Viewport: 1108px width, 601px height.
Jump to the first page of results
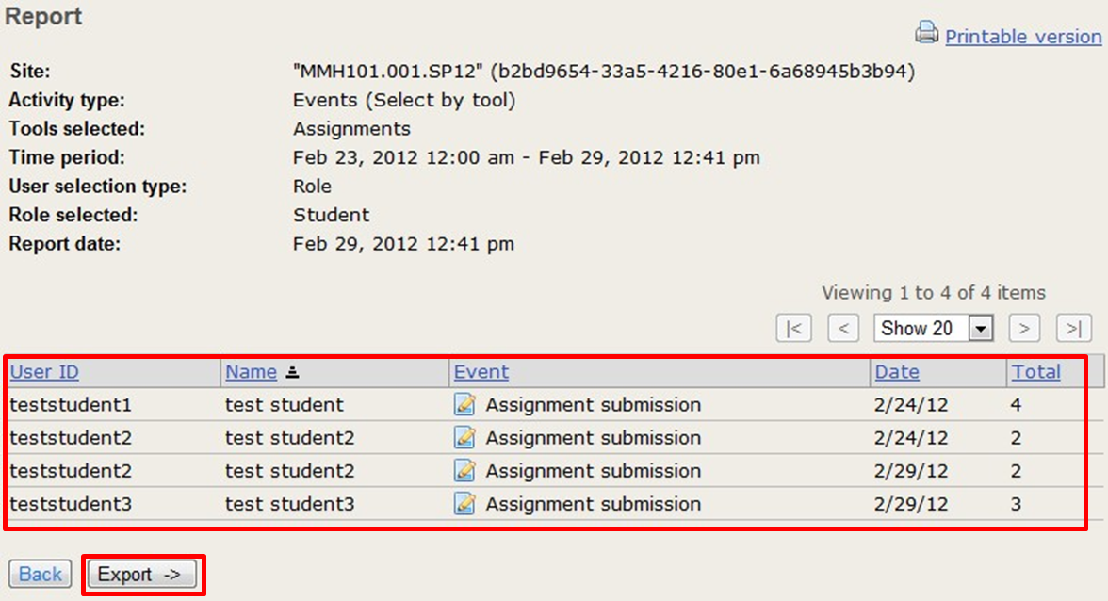(x=793, y=329)
